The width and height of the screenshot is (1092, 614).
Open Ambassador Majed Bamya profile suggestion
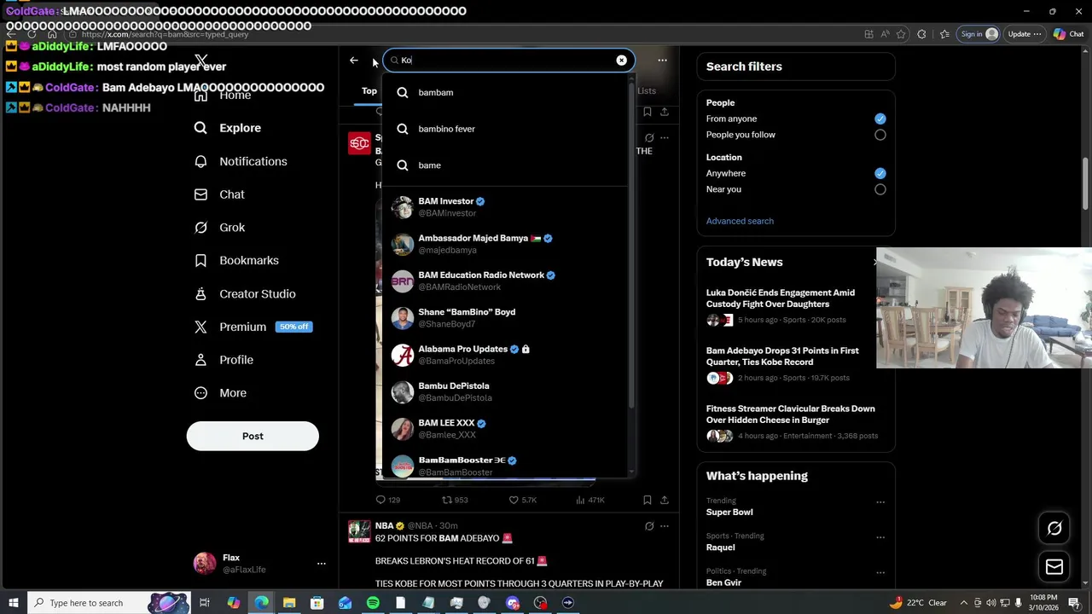point(504,244)
